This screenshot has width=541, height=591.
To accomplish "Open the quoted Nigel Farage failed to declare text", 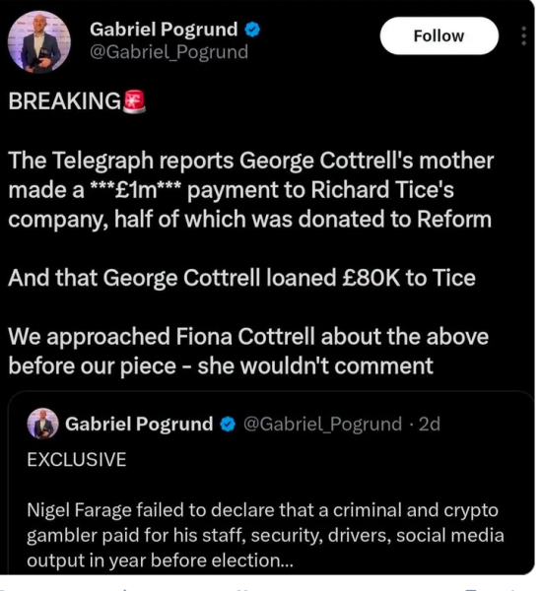I will click(265, 535).
